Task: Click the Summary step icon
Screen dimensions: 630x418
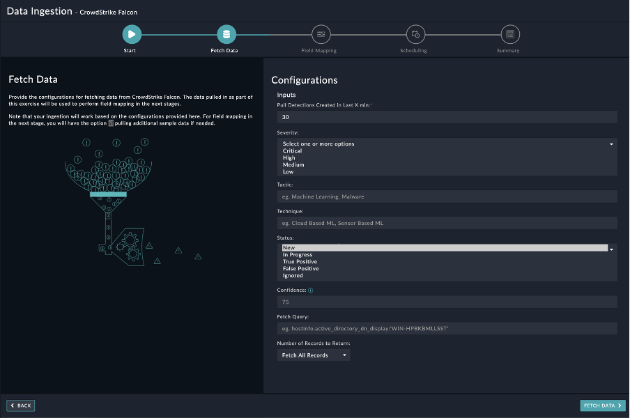Action: [510, 33]
